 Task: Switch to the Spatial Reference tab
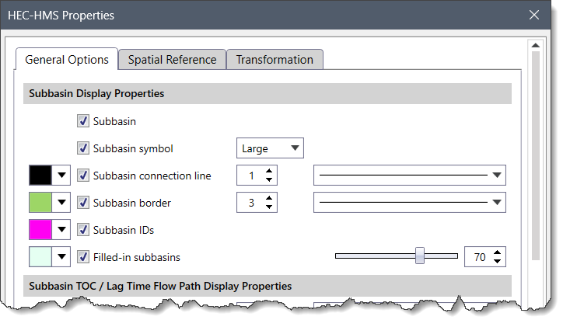[172, 60]
